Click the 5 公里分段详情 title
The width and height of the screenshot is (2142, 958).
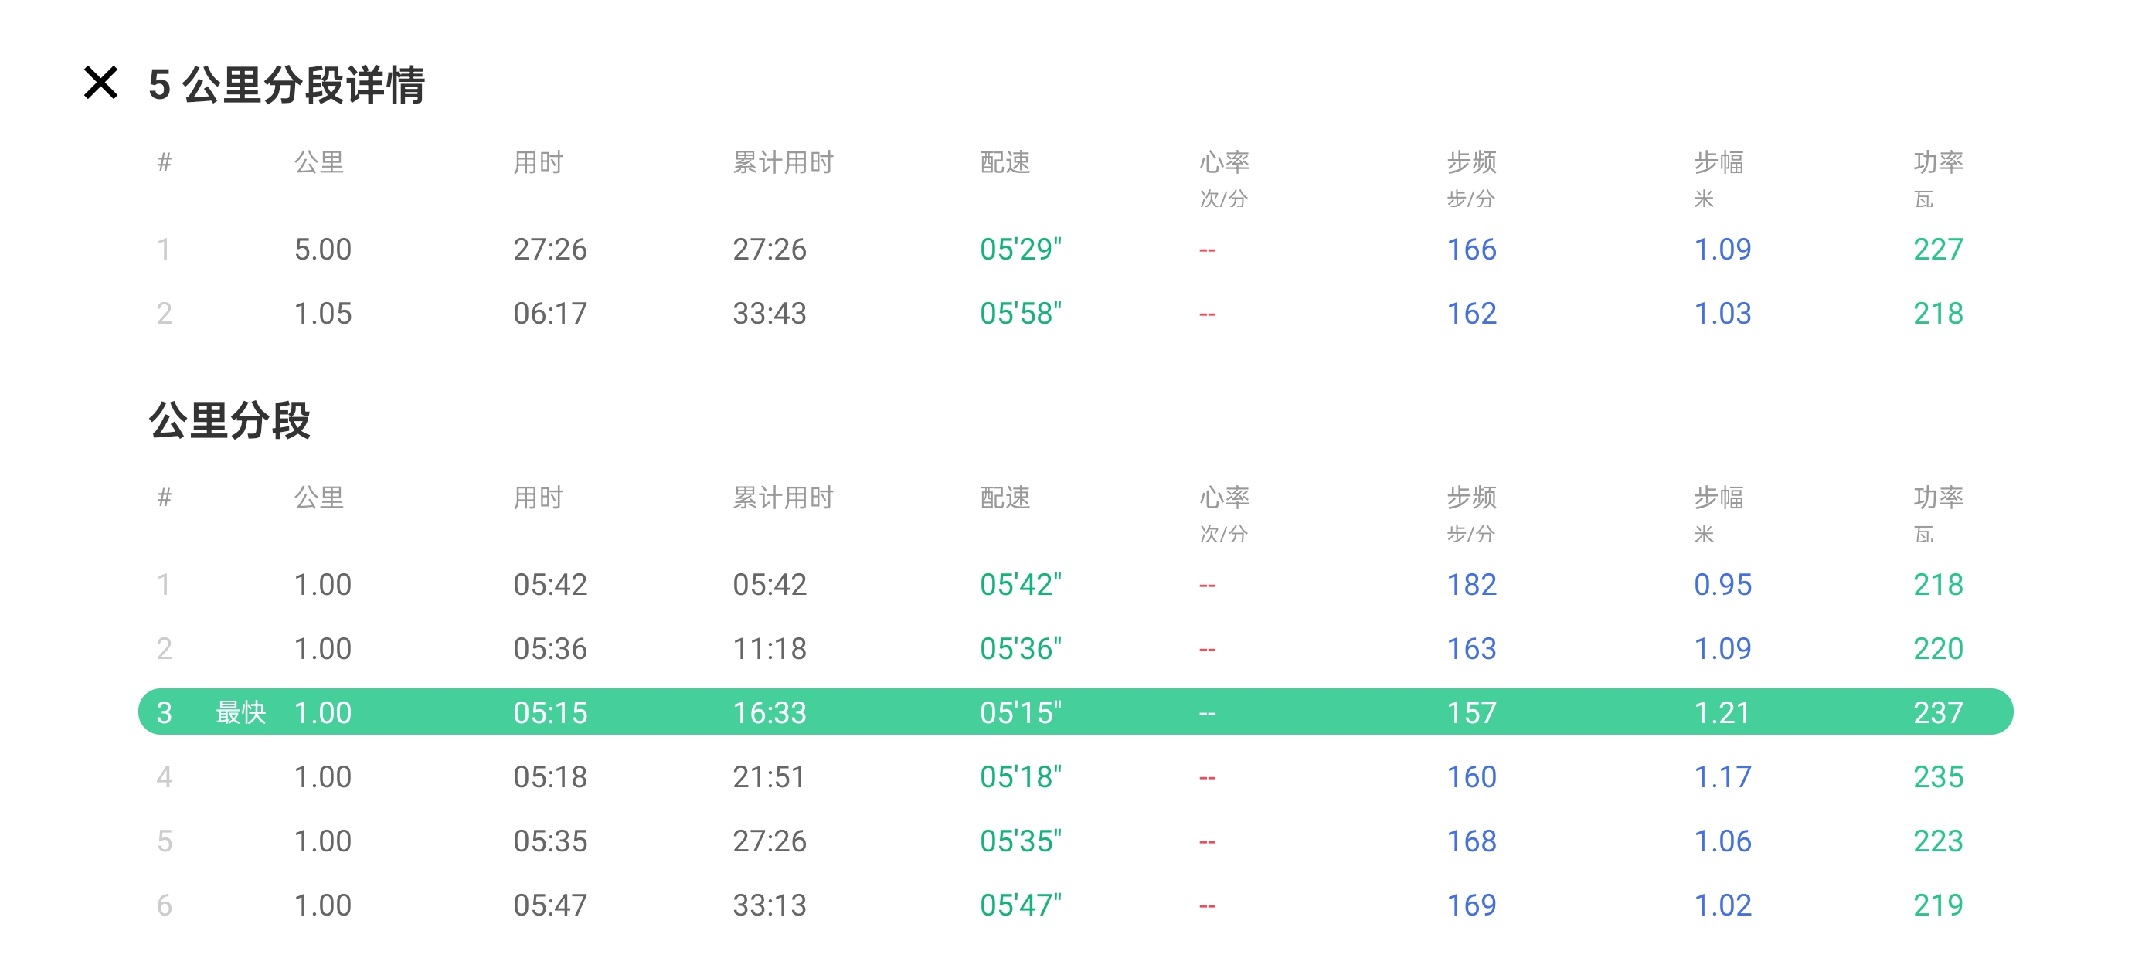point(286,85)
